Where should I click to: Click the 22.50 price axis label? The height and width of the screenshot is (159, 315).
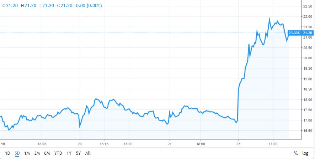[307, 6]
